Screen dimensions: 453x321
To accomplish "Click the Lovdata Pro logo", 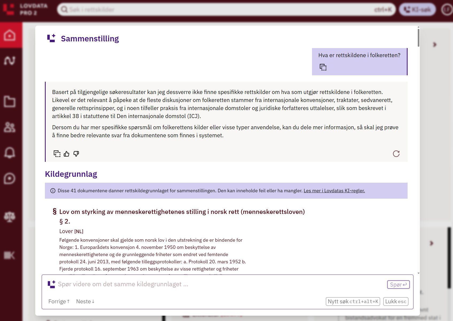I will pos(25,9).
